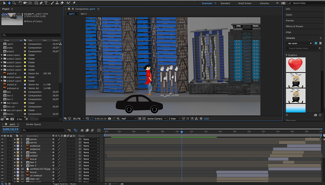
Task: Select red heart graphic in Libraries
Action: tap(295, 65)
